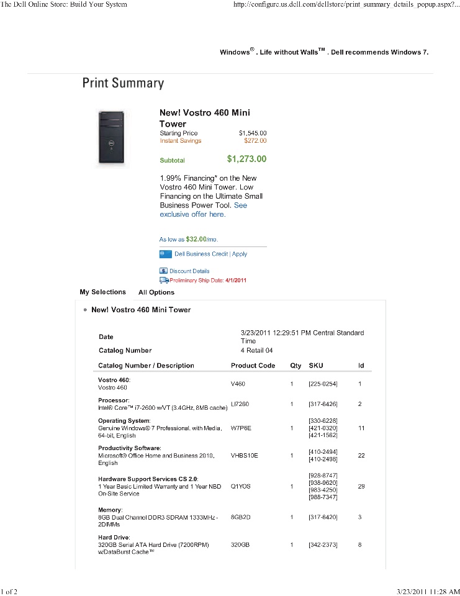Click the Hard Drive 320GB product code

point(240,544)
